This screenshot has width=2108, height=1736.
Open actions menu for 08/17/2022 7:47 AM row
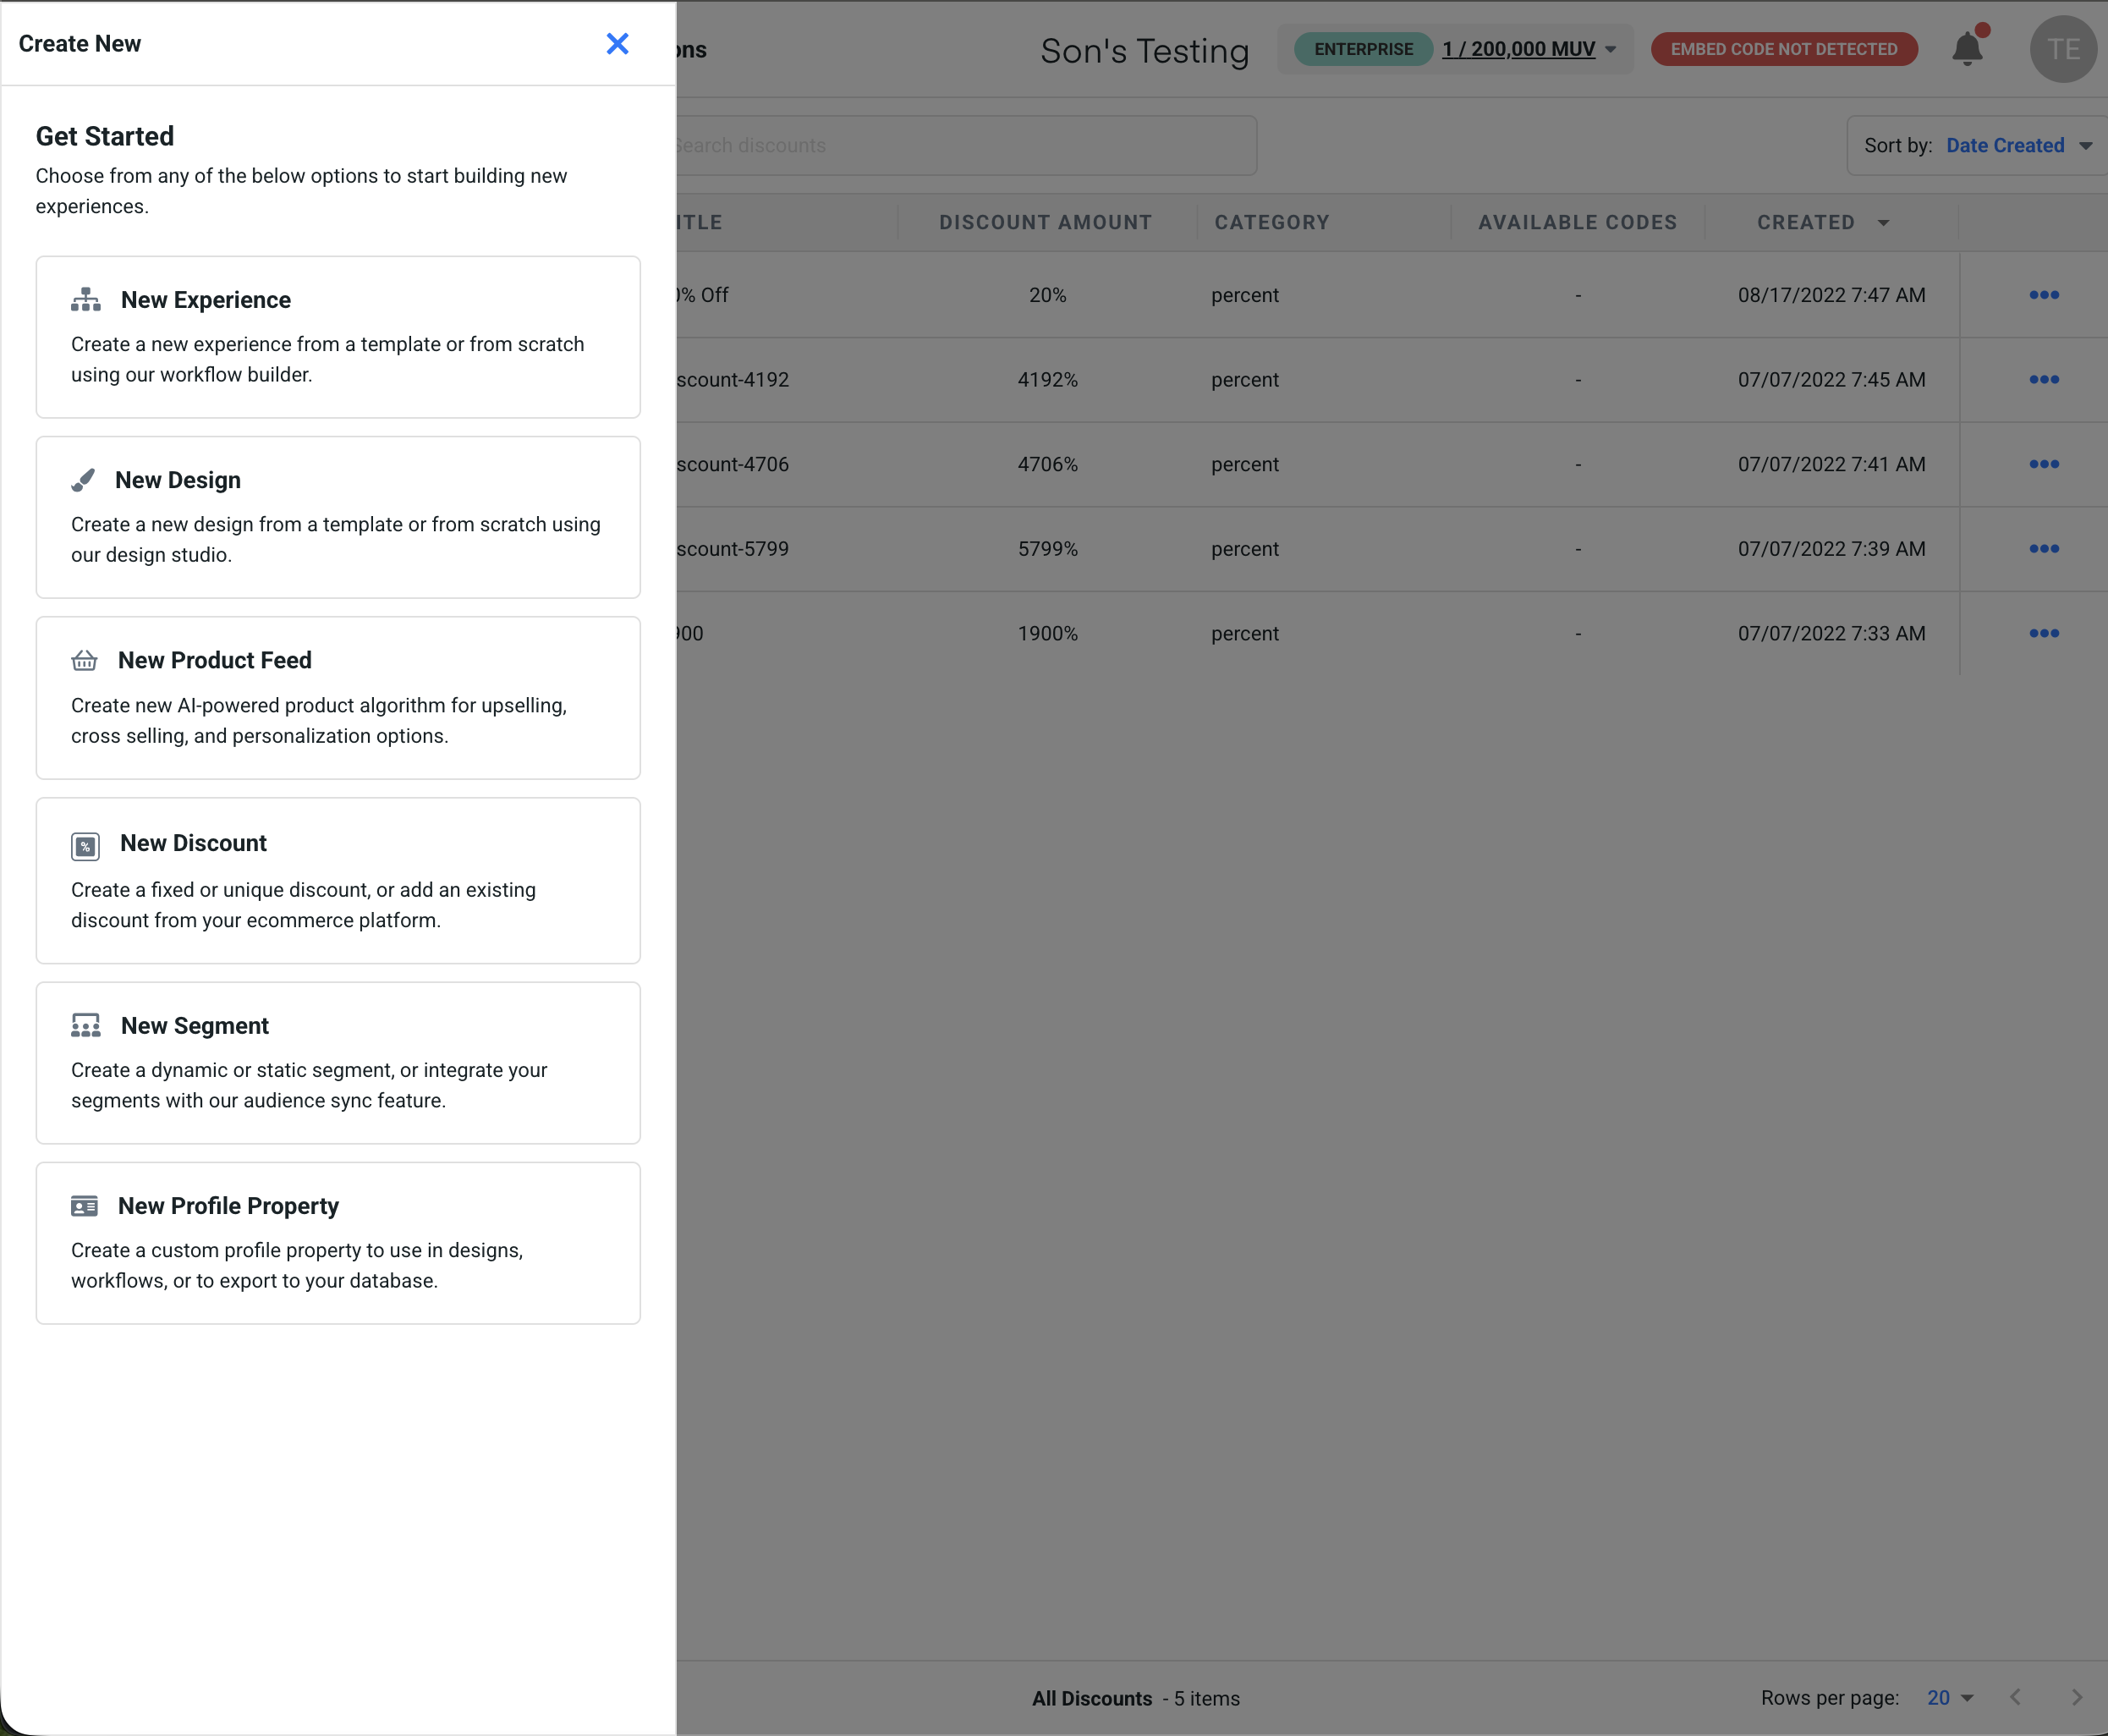click(2044, 295)
